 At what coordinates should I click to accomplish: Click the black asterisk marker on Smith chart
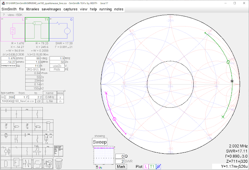click(x=232, y=81)
